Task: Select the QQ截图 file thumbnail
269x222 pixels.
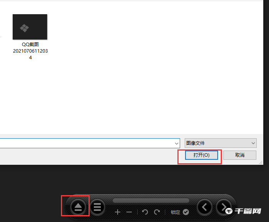Action: click(x=30, y=27)
